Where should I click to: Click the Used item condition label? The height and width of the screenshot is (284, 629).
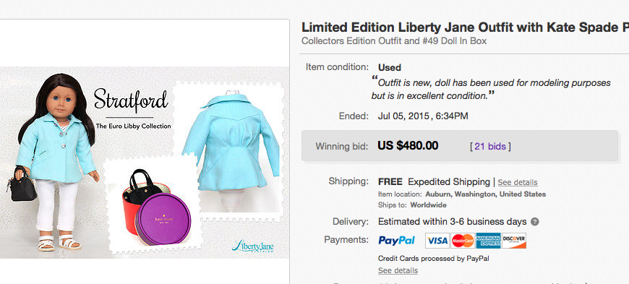point(389,67)
